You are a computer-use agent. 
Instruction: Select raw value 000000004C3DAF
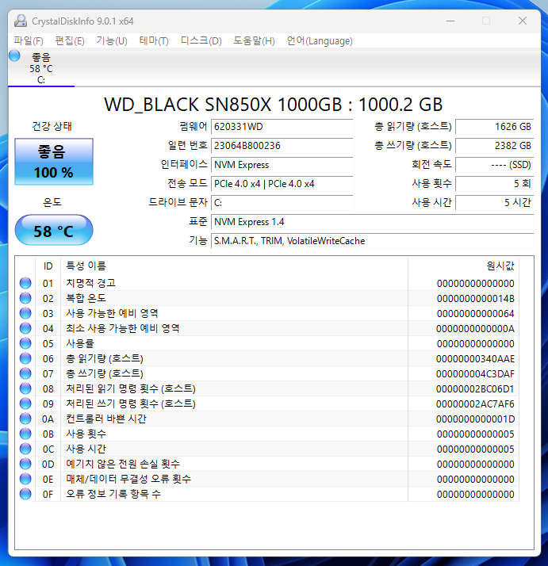(x=475, y=374)
